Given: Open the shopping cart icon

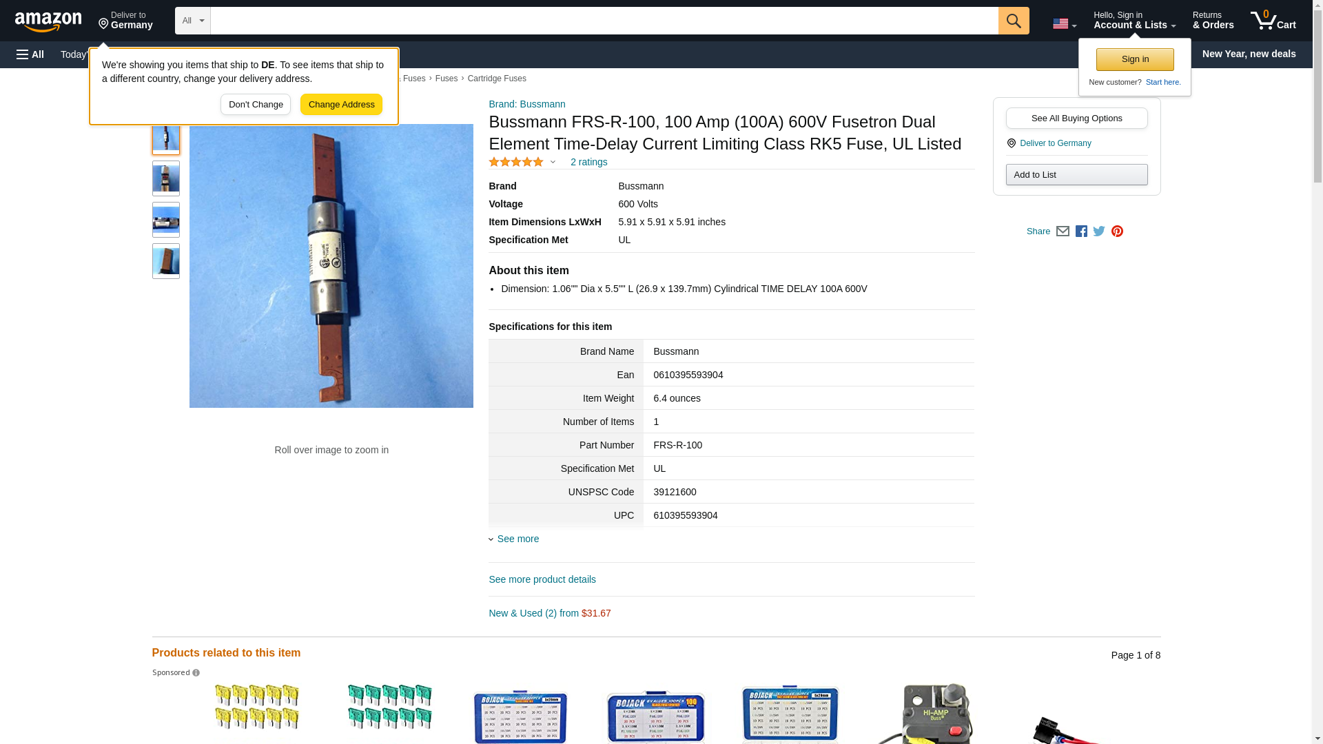Looking at the screenshot, I should pyautogui.click(x=1273, y=21).
